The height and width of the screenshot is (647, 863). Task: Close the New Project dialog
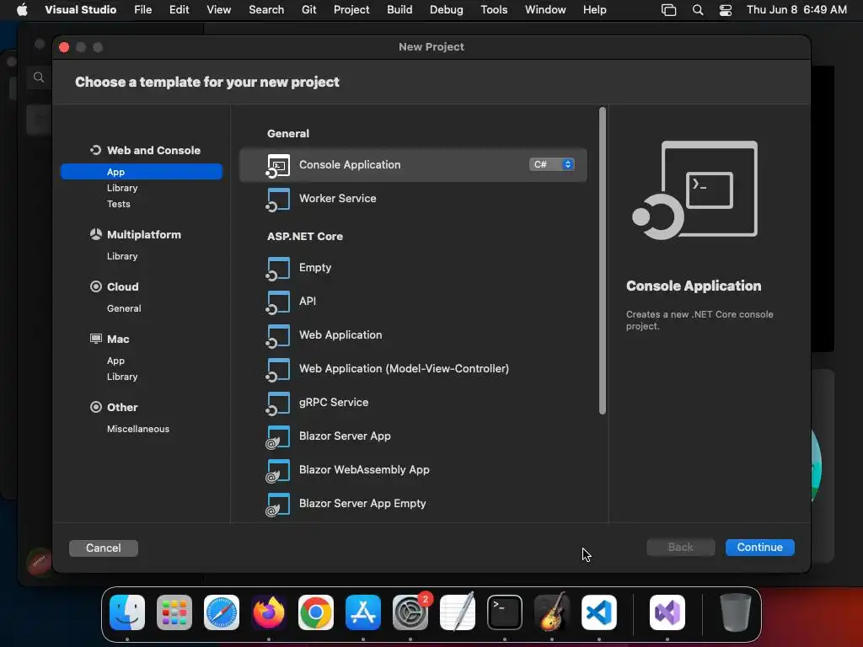(x=64, y=47)
